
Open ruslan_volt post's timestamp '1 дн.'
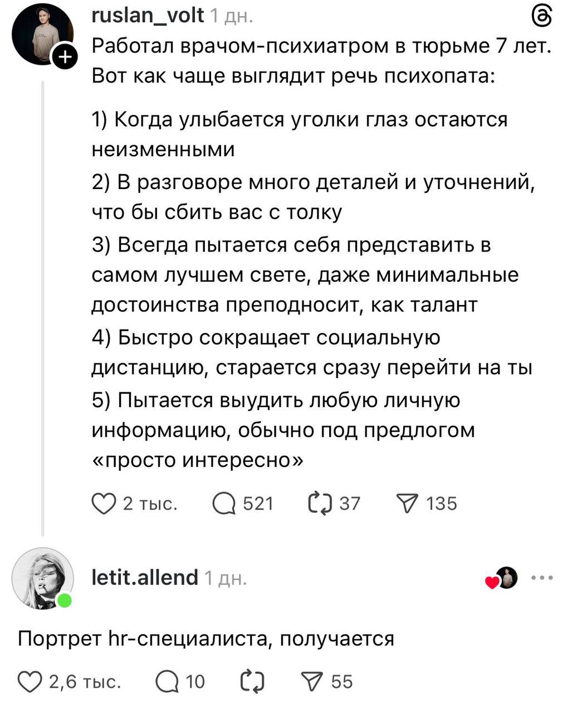(231, 17)
